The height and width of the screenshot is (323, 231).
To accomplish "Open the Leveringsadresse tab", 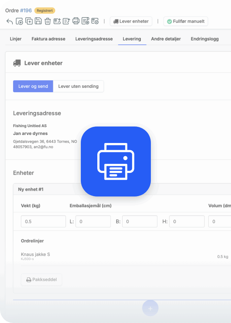I will 94,39.
